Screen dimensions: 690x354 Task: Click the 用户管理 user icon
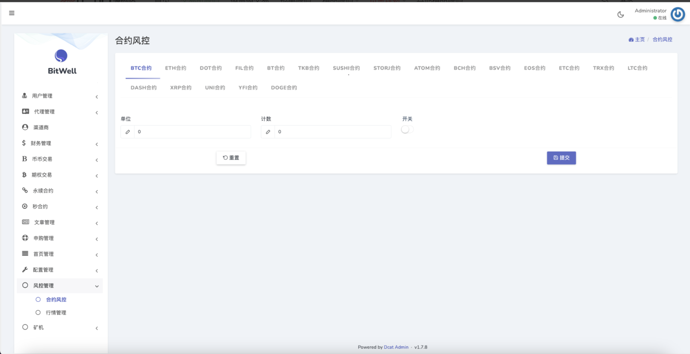(24, 96)
